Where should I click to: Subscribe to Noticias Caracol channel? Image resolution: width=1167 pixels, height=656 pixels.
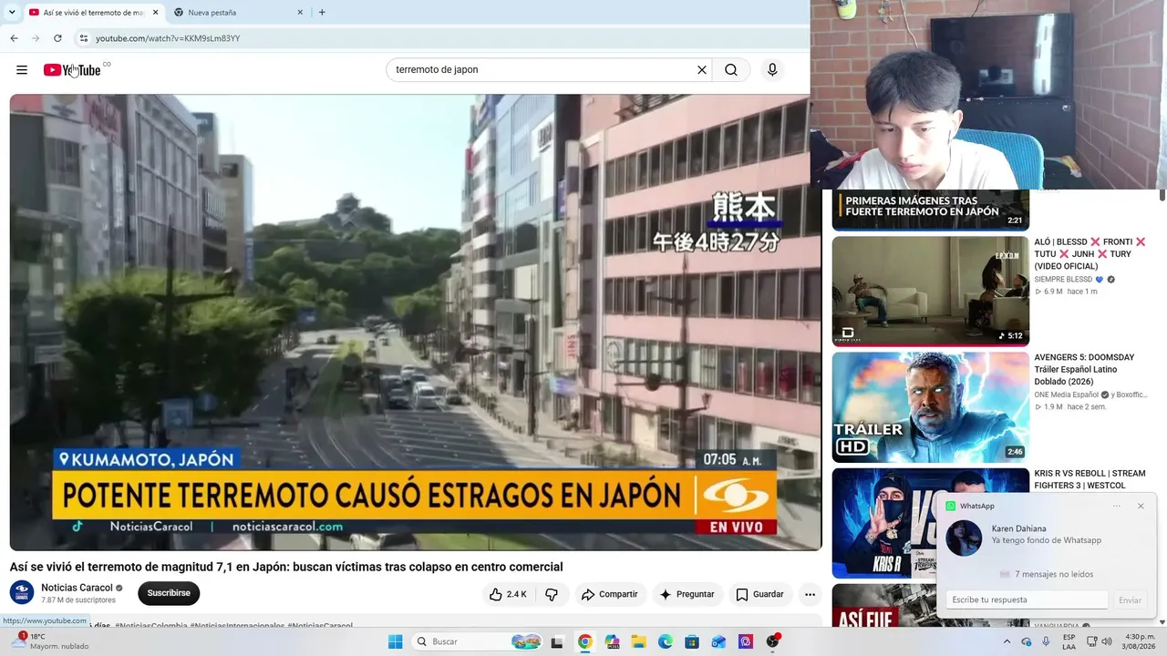169,593
